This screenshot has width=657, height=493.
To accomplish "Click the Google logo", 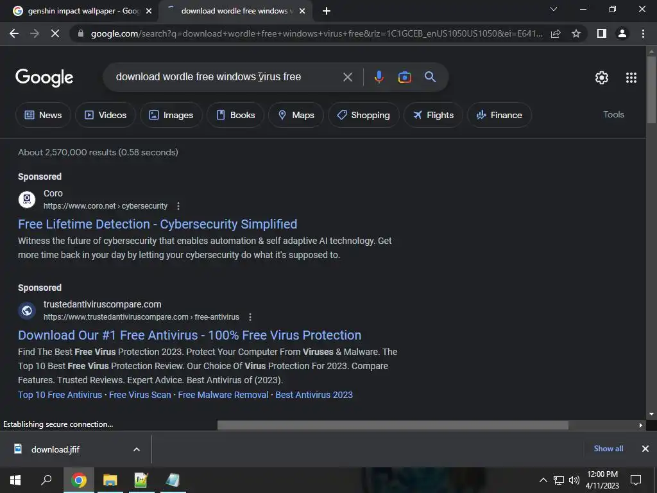I will tap(44, 78).
